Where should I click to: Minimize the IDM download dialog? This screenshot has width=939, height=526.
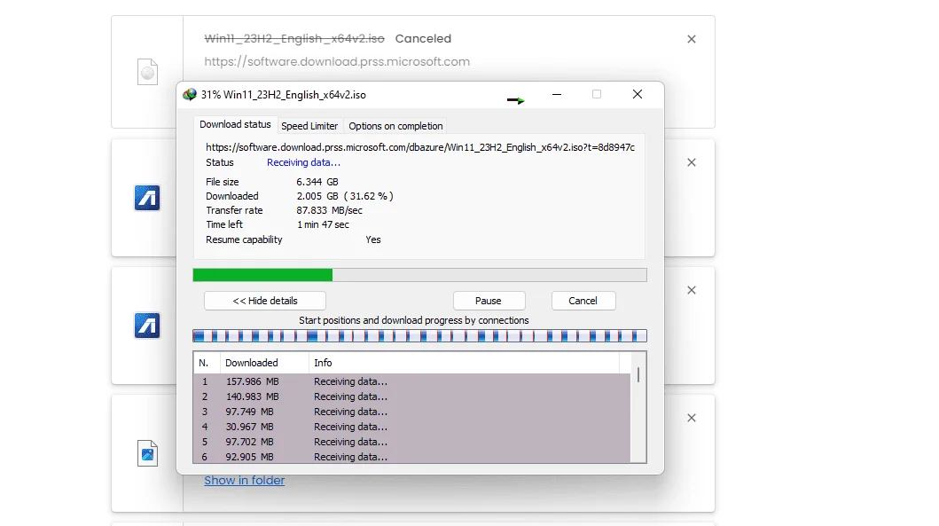(557, 94)
